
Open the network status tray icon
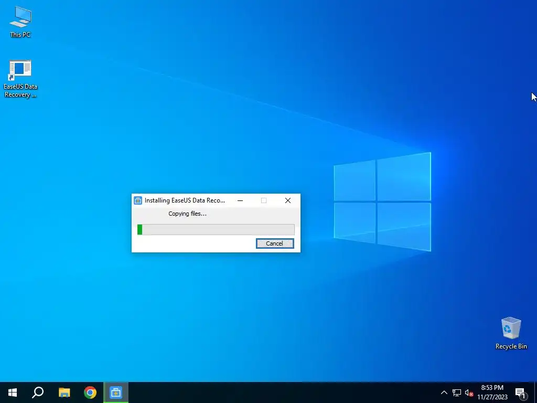pos(457,393)
